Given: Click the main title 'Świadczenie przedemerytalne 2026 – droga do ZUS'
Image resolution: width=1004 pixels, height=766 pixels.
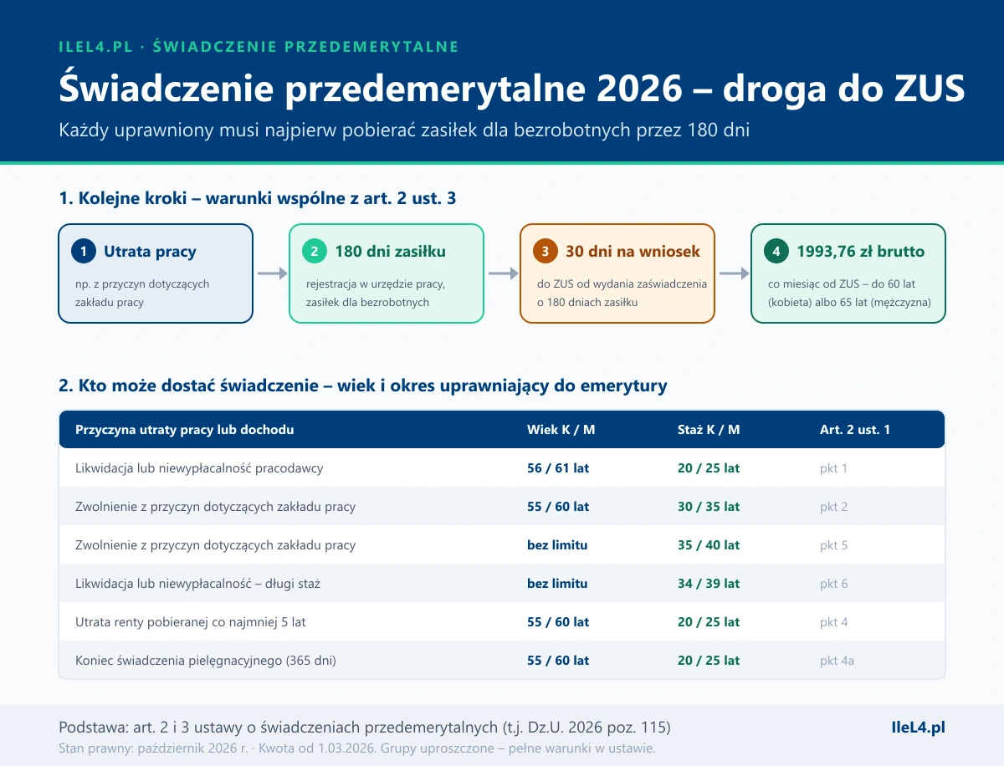Looking at the screenshot, I should pos(511,90).
